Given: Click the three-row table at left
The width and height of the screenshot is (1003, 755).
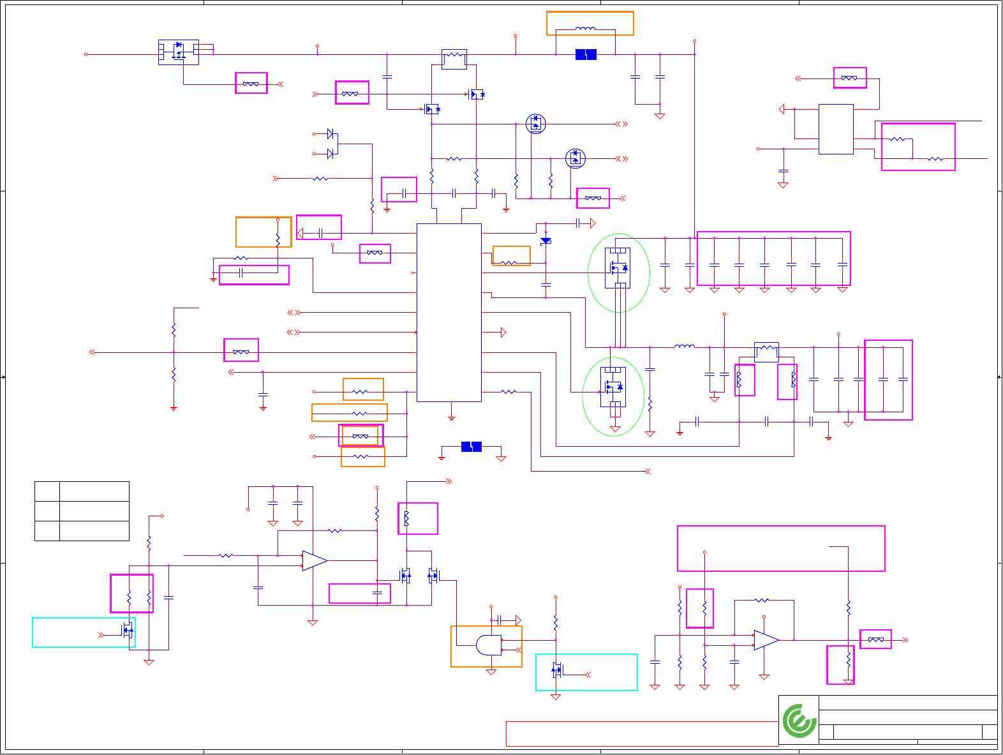Looking at the screenshot, I should click(x=82, y=511).
